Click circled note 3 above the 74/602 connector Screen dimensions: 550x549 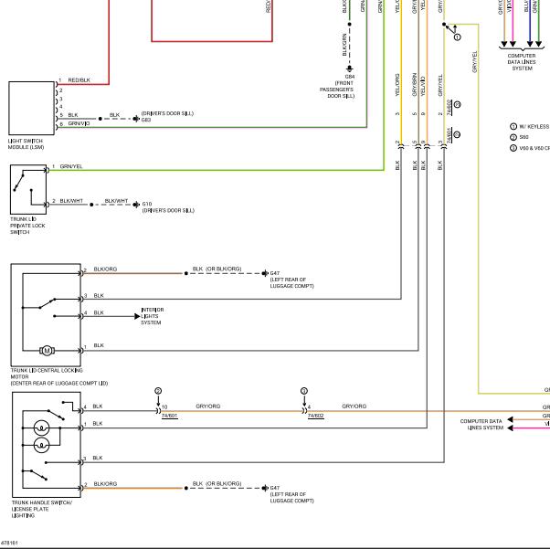click(x=304, y=391)
